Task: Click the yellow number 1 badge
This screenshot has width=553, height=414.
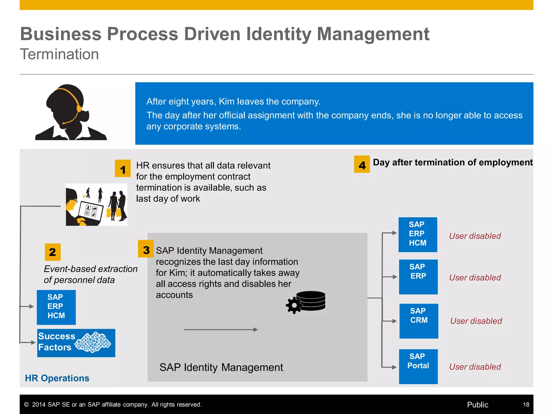Action: coord(123,169)
